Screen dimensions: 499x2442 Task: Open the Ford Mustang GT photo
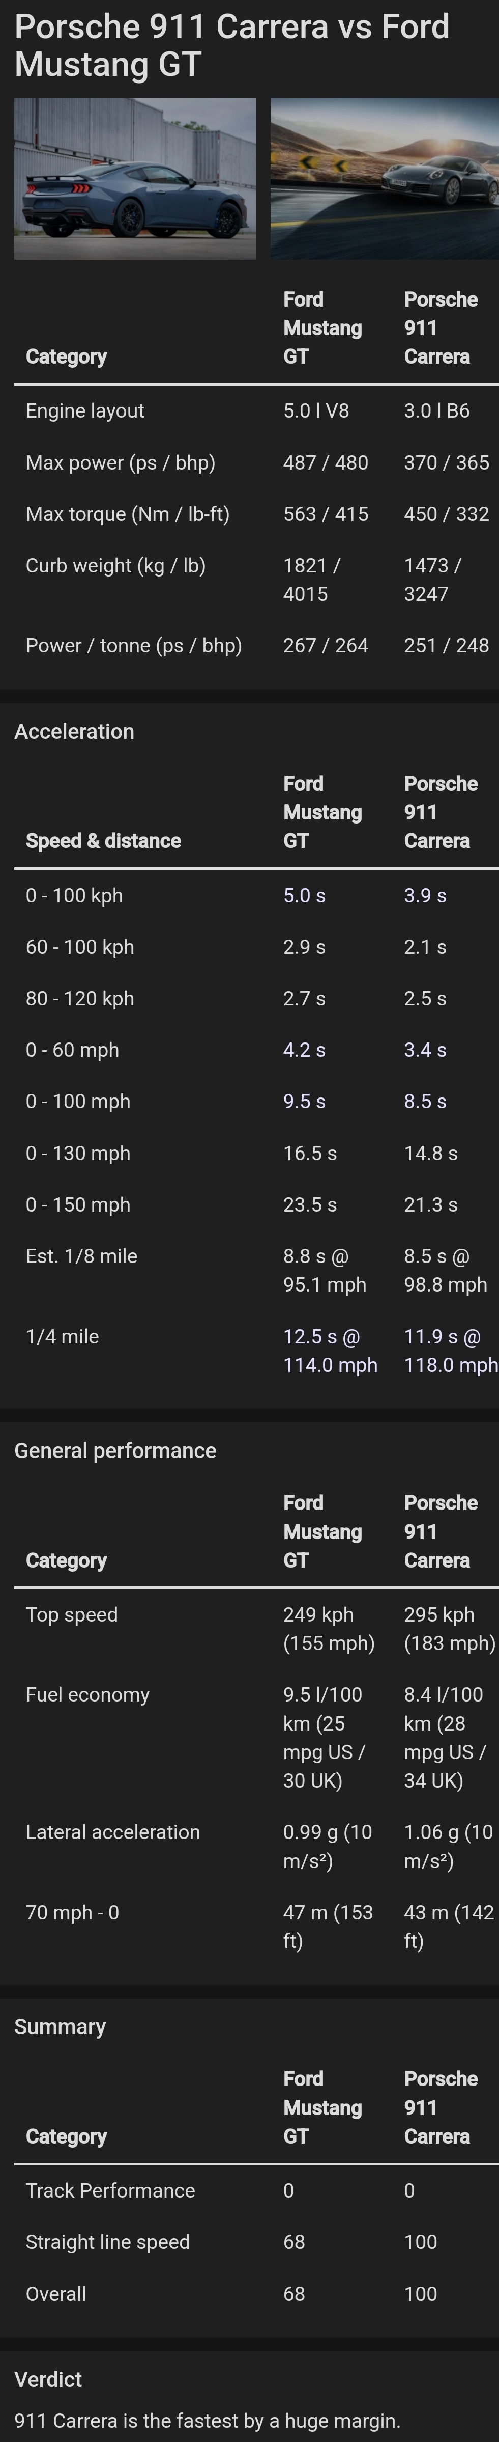pos(134,178)
